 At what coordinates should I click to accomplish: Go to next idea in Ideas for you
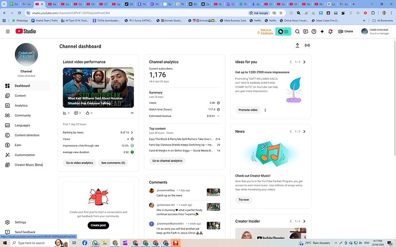click(x=304, y=62)
